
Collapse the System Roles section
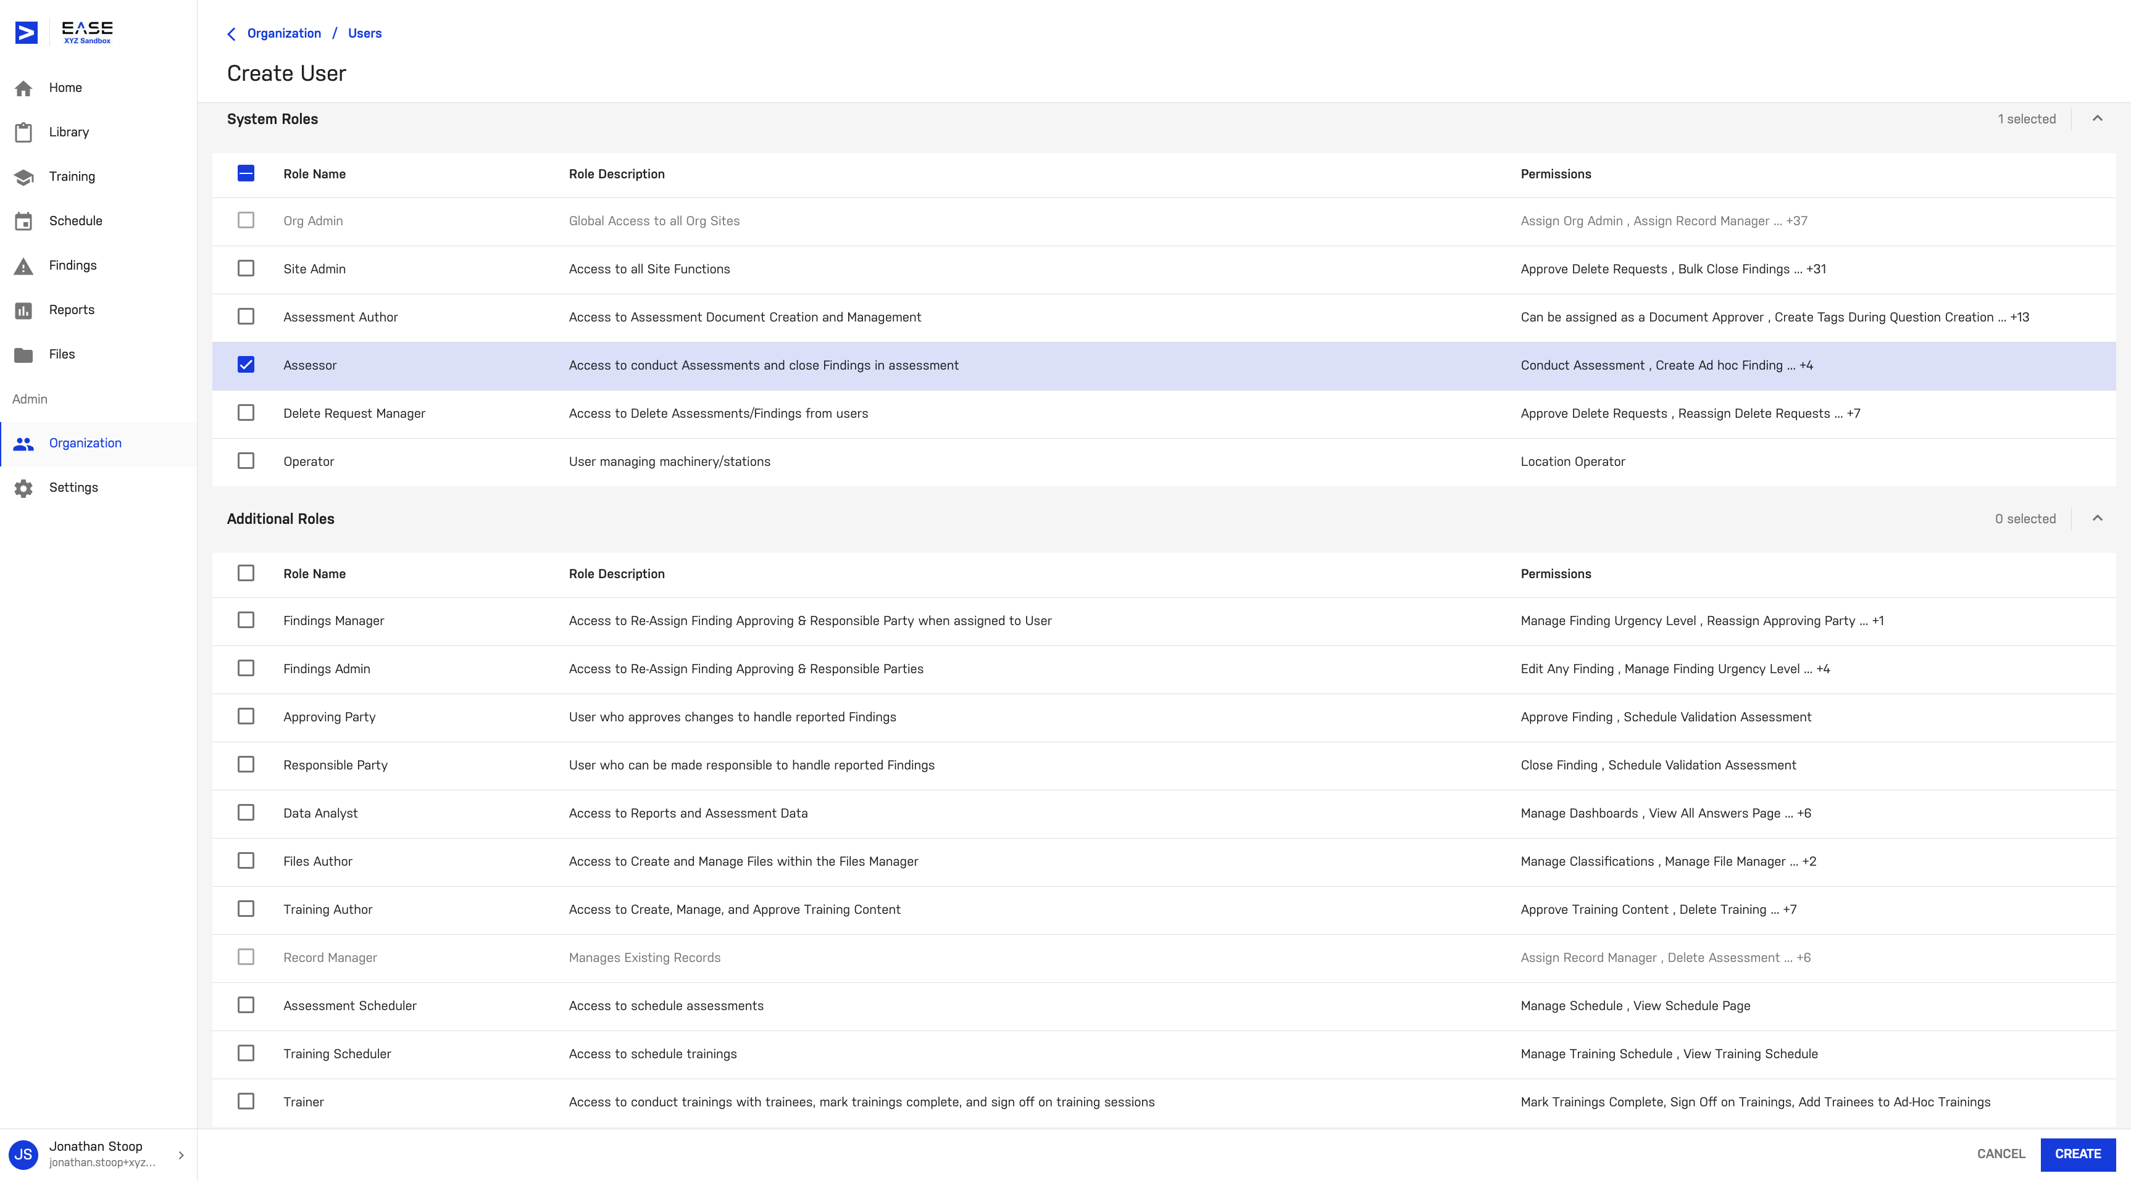(2097, 118)
